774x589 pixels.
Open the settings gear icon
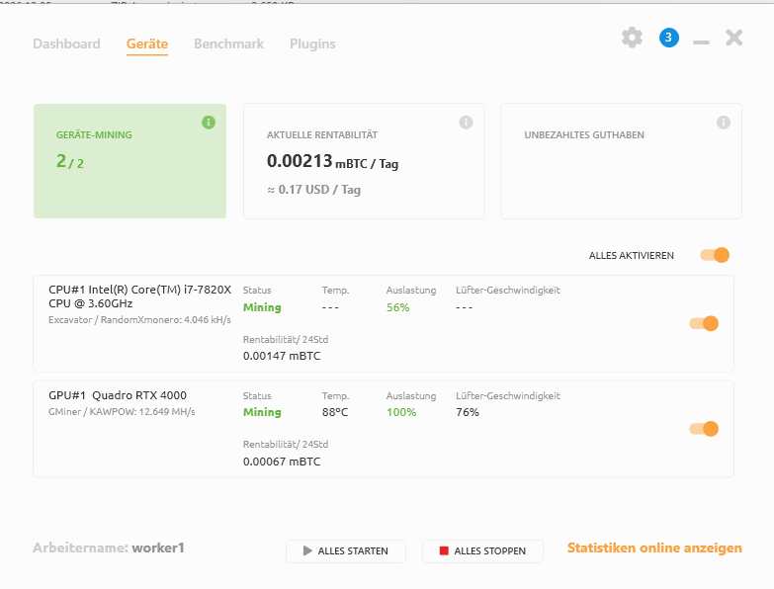pyautogui.click(x=632, y=38)
